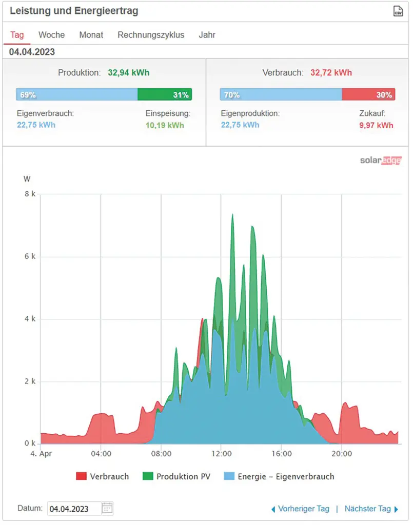Toggle Verbrauch series in chart legend
The height and width of the screenshot is (525, 413).
[x=103, y=476]
